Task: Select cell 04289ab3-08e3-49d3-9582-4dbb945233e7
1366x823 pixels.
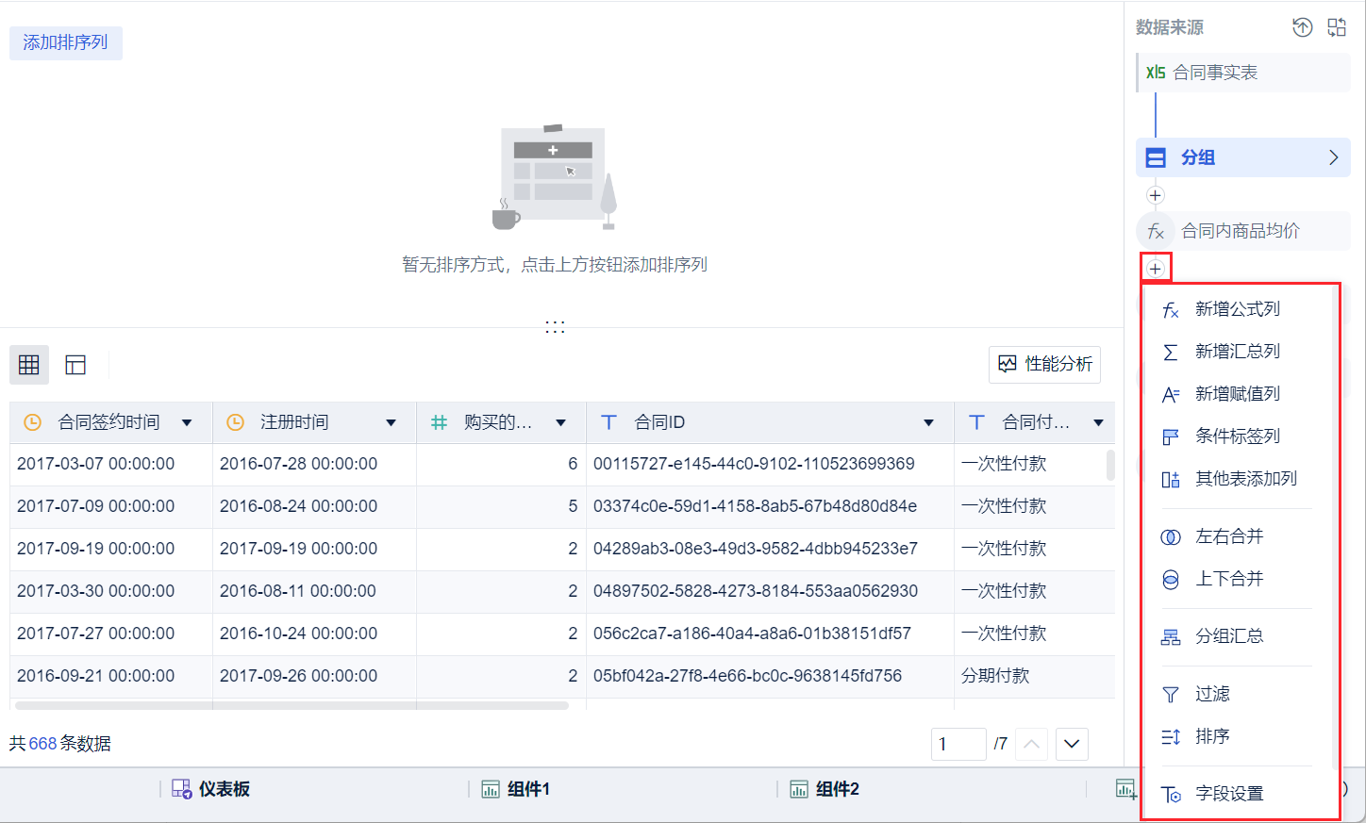Action: pyautogui.click(x=770, y=549)
